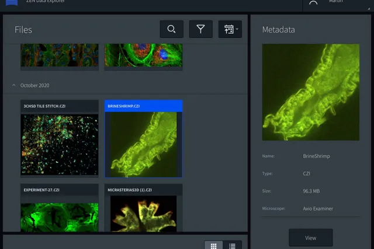Image resolution: width=374 pixels, height=249 pixels.
Task: Click the Metadata preview image
Action: (310, 92)
